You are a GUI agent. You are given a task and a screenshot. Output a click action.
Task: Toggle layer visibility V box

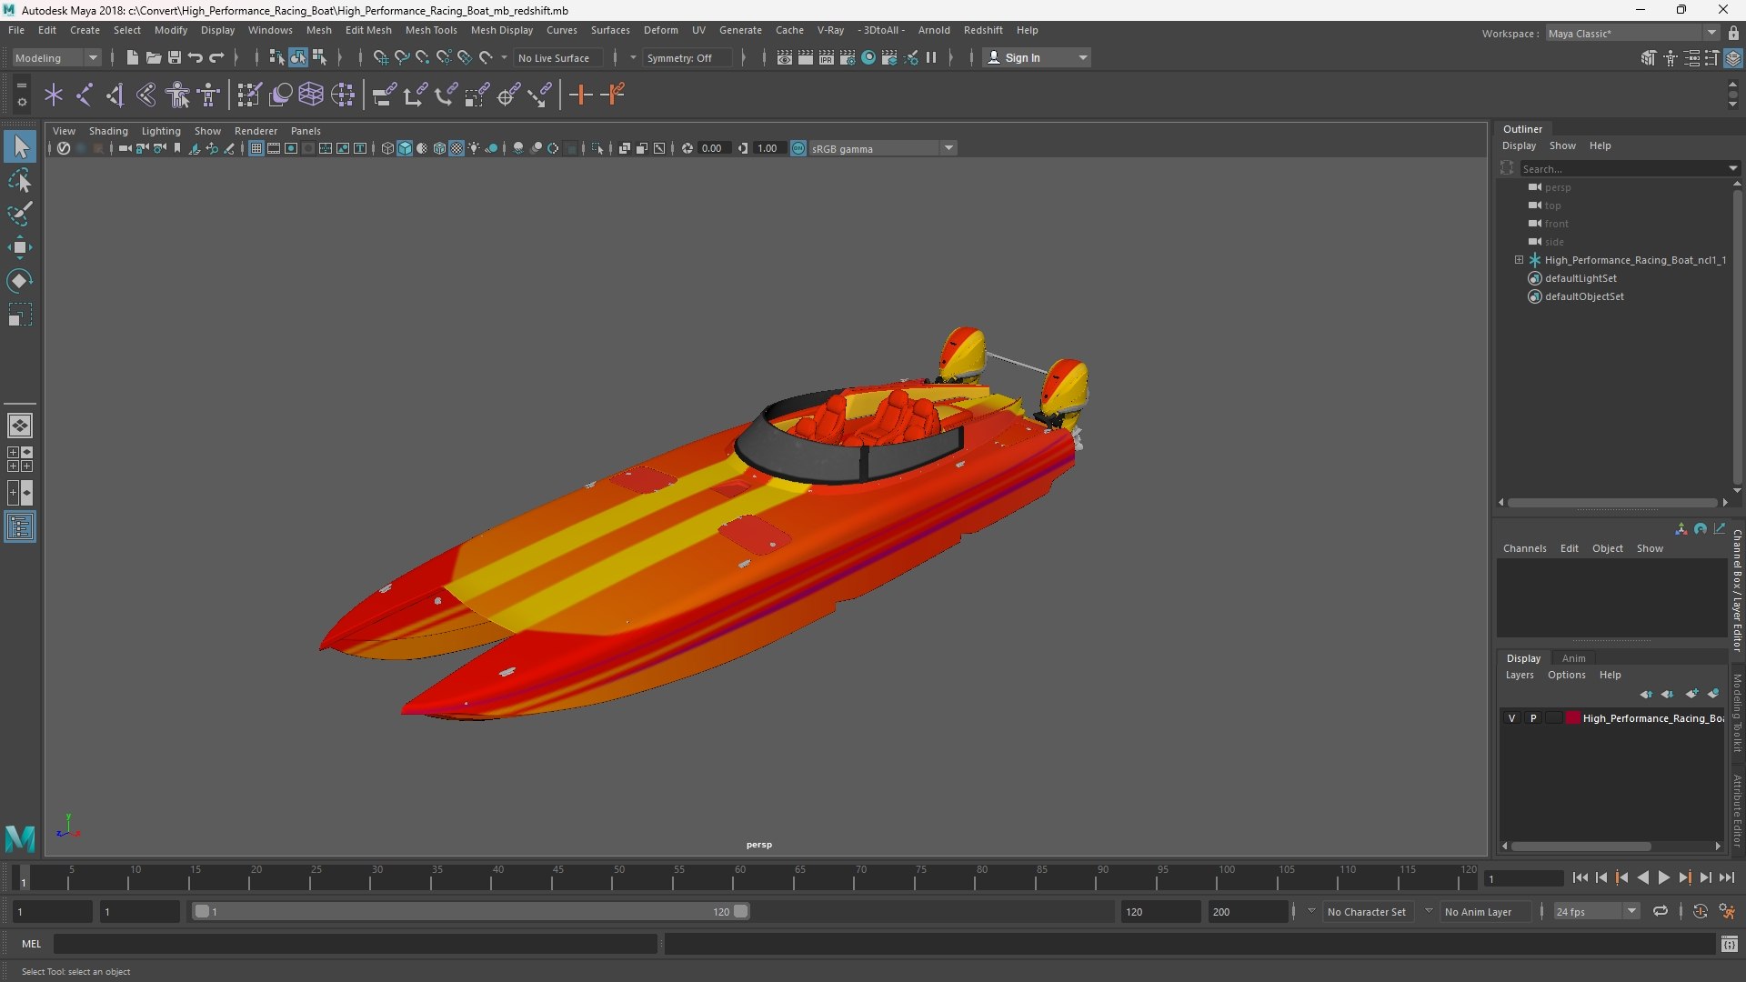[x=1512, y=718]
